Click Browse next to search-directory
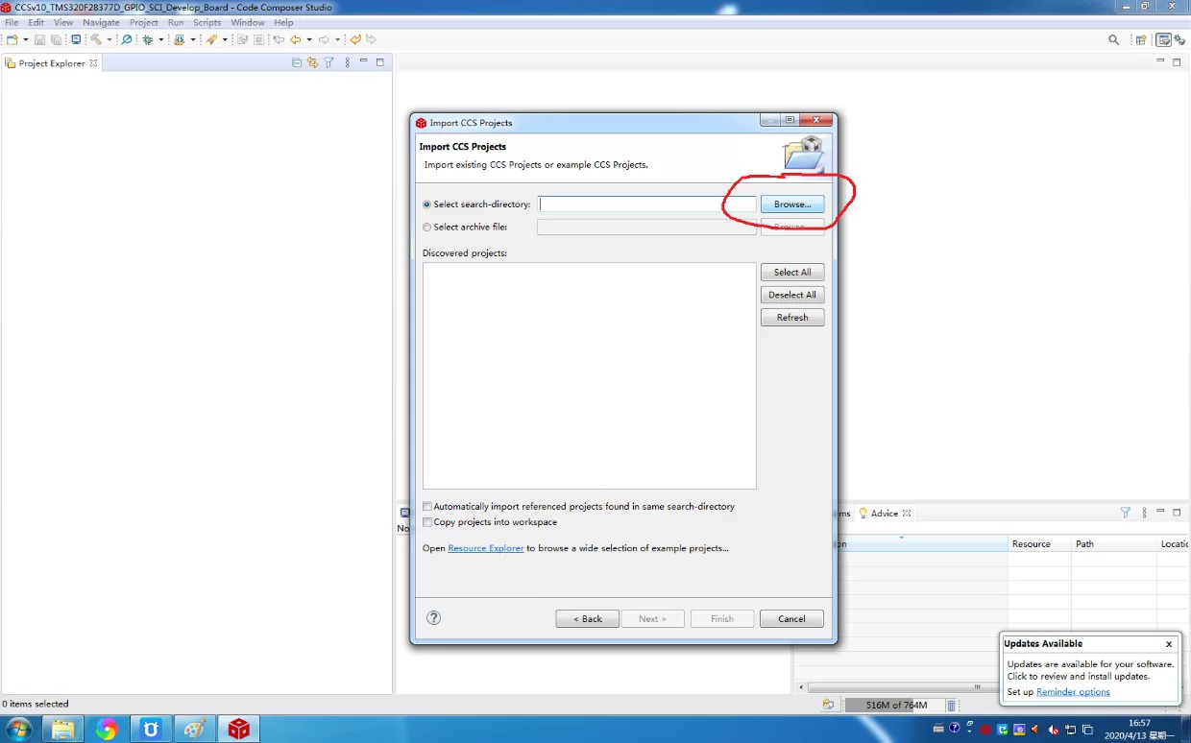The height and width of the screenshot is (743, 1191). click(x=792, y=204)
